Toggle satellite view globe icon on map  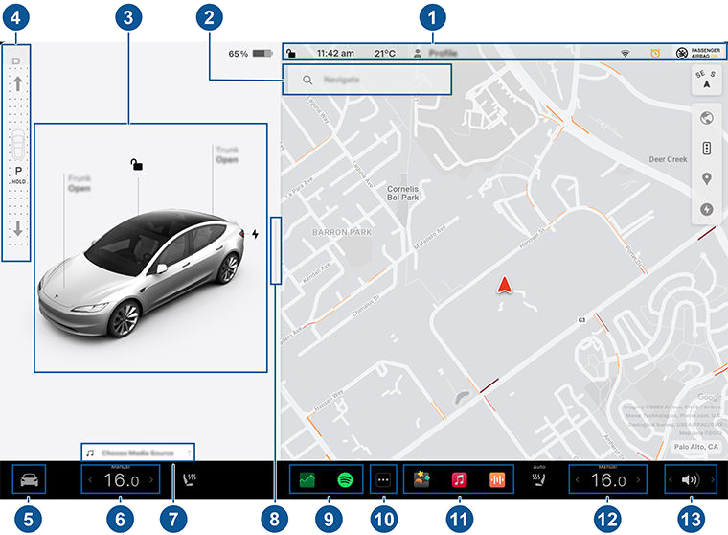[x=706, y=118]
